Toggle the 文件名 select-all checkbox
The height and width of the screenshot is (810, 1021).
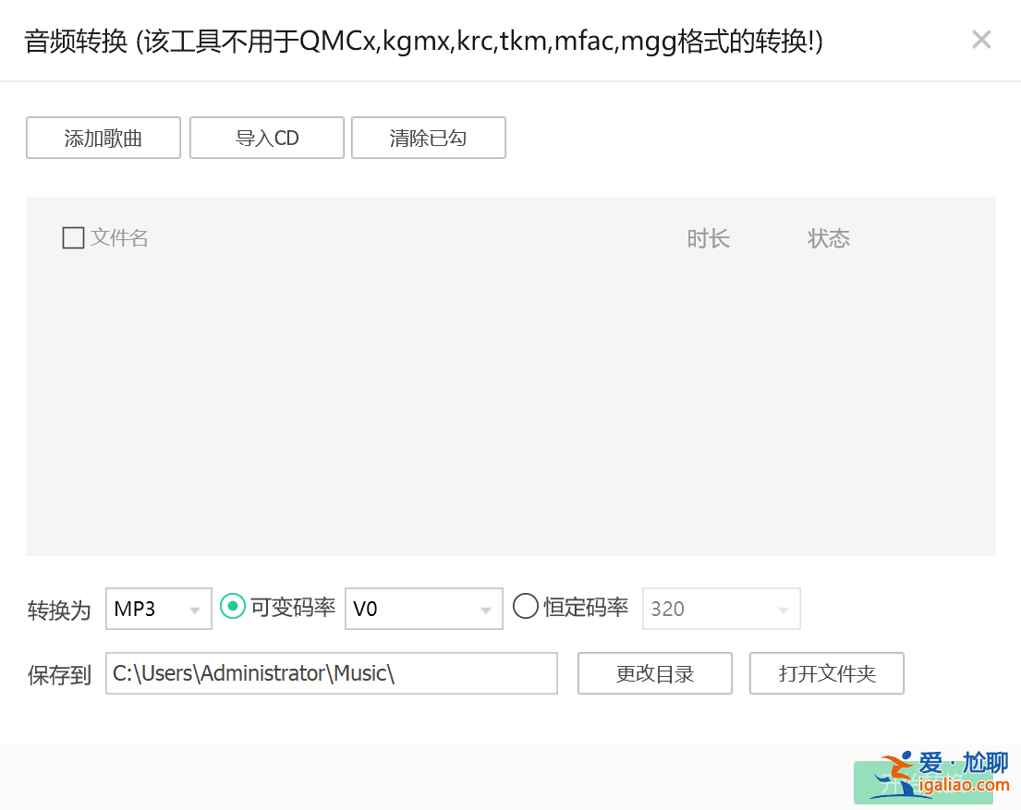pyautogui.click(x=73, y=237)
